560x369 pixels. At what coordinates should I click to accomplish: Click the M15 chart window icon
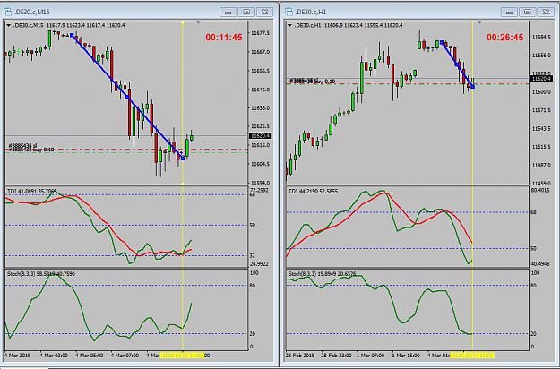pos(7,12)
